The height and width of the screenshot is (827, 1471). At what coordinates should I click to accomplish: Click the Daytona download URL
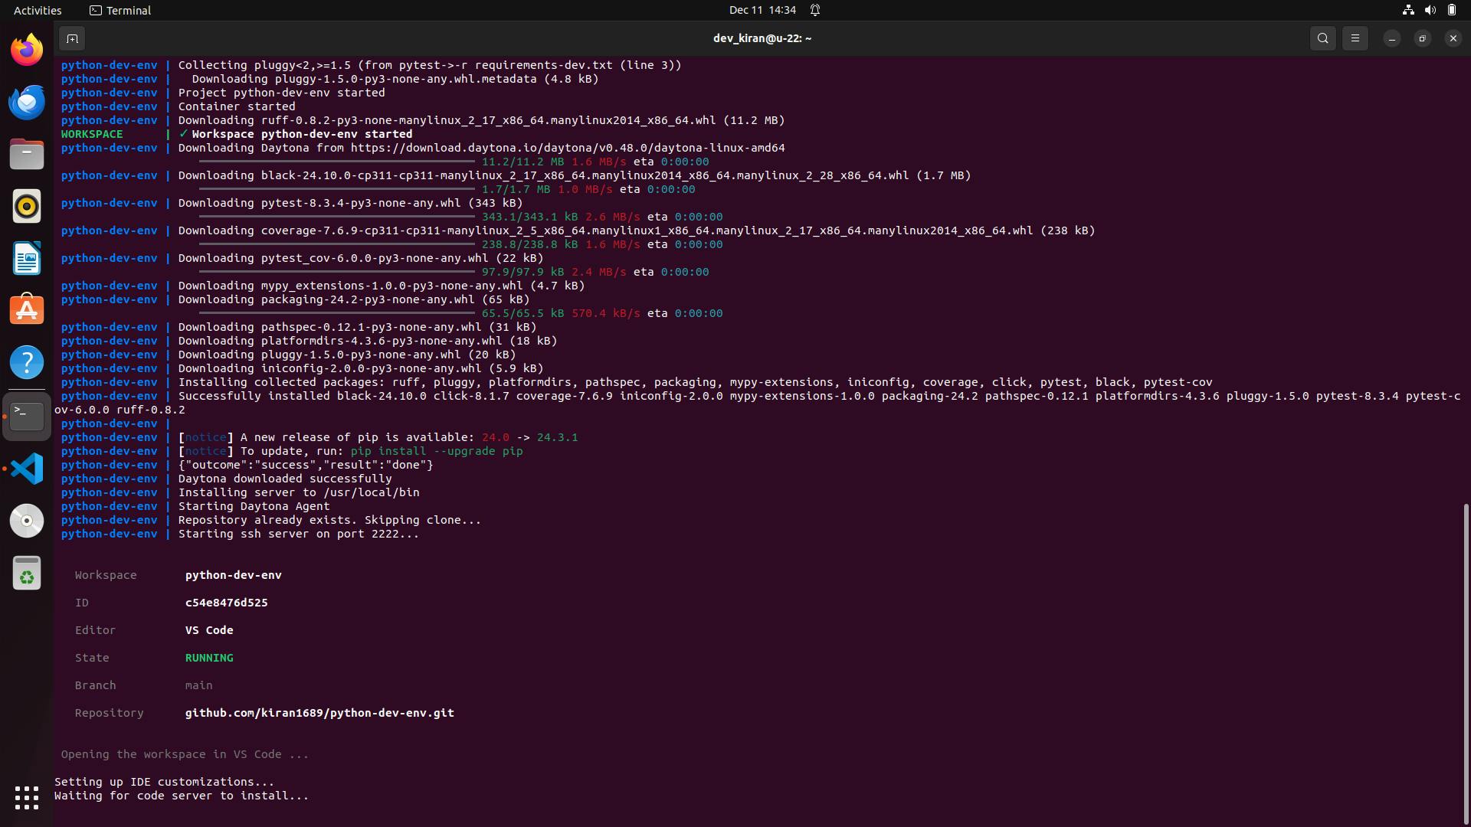(x=568, y=148)
